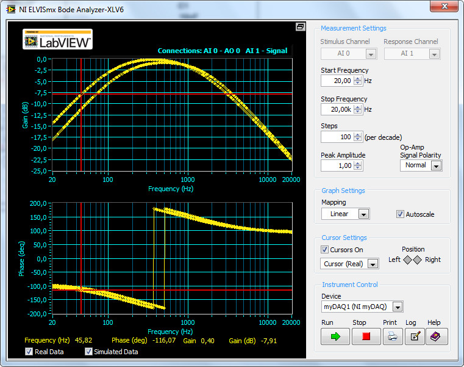Click the Peak Amplitude 1,00 field
The width and height of the screenshot is (464, 367).
337,165
